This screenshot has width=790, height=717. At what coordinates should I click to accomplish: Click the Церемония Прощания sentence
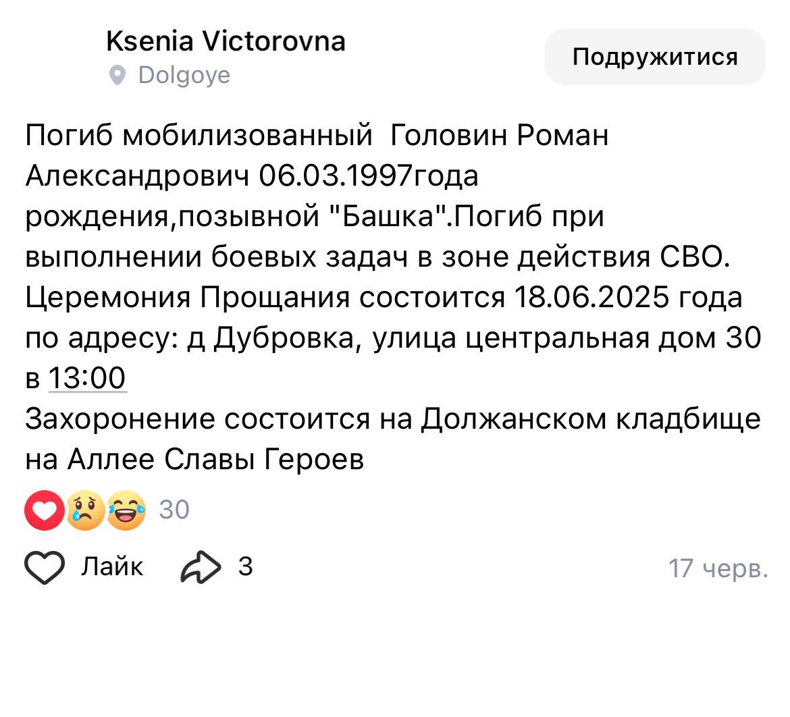384,297
